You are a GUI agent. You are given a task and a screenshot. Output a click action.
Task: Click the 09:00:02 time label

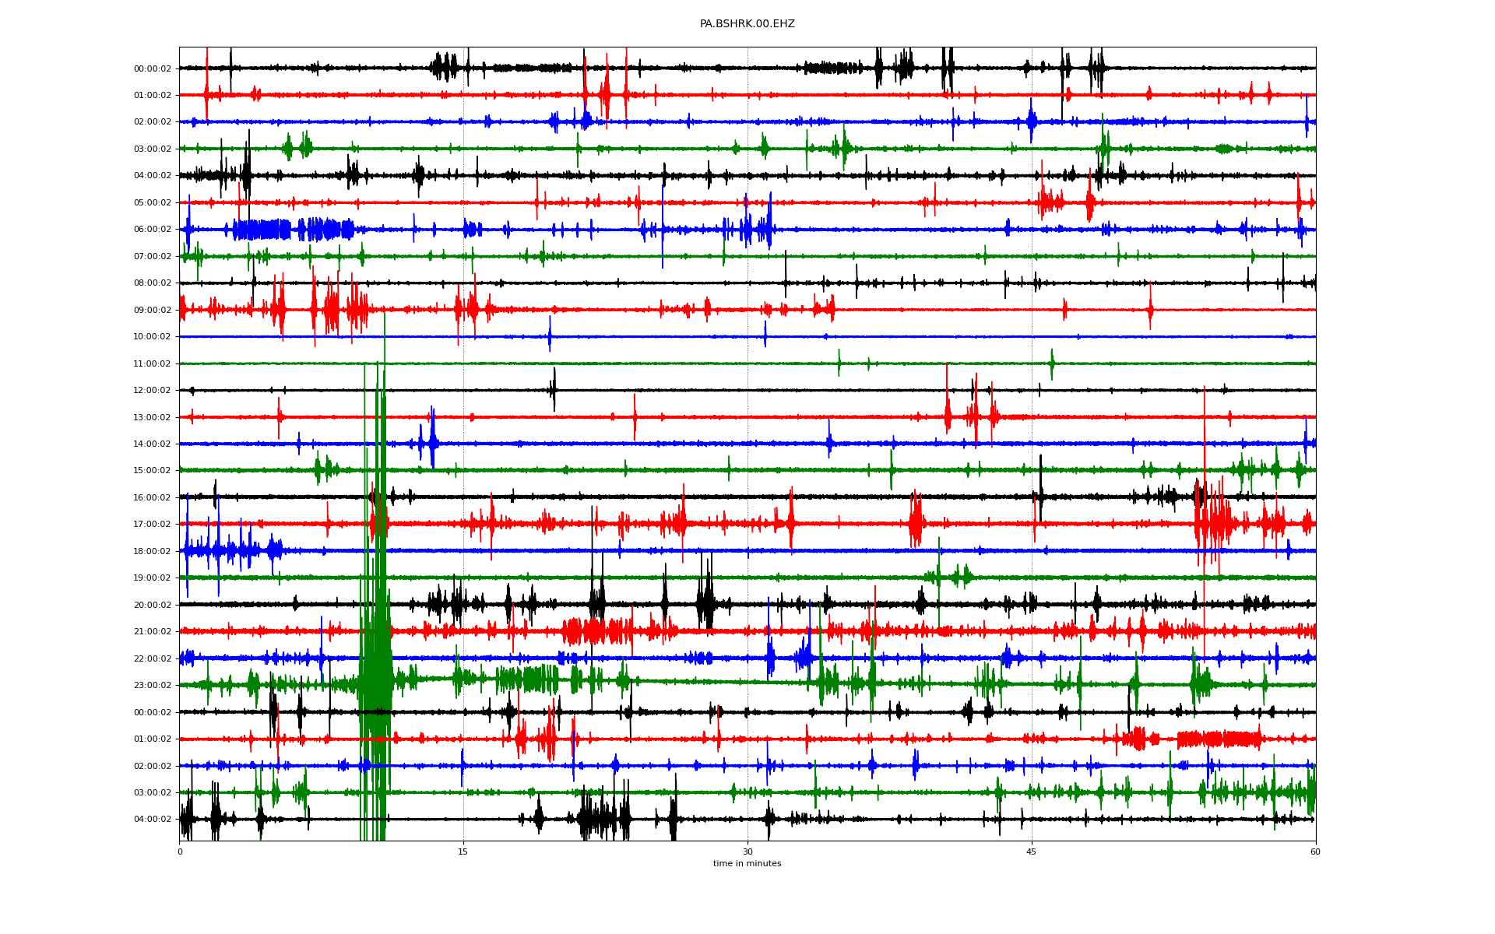152,310
